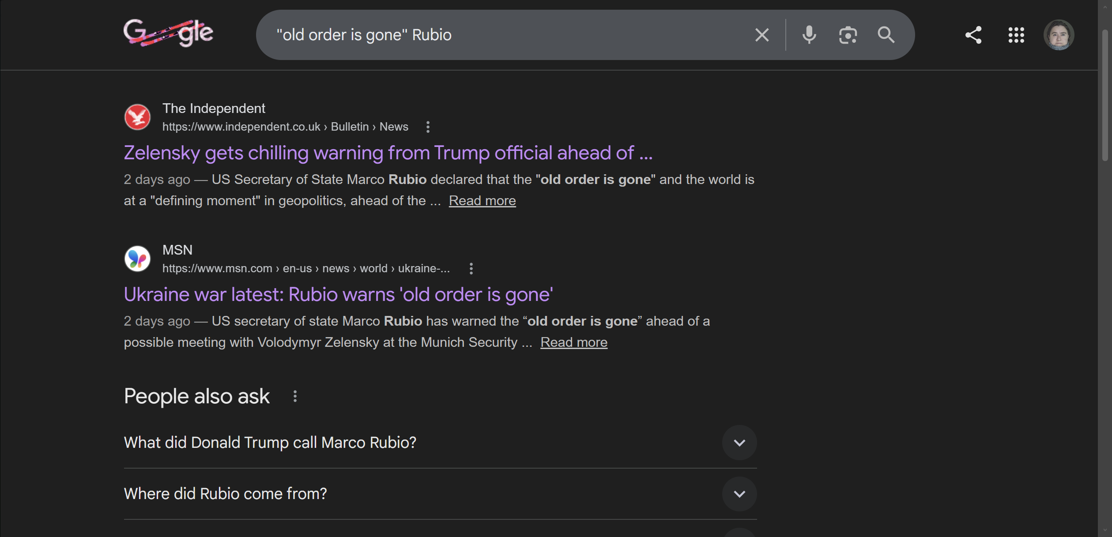
Task: Open options for the MSN result
Action: click(471, 269)
